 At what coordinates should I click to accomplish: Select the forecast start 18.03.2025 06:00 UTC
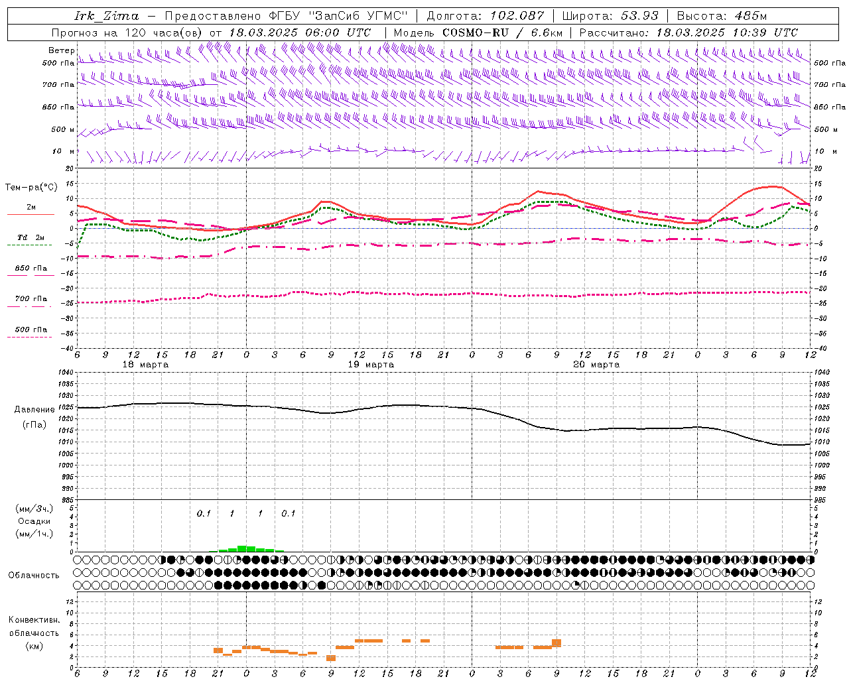point(299,32)
